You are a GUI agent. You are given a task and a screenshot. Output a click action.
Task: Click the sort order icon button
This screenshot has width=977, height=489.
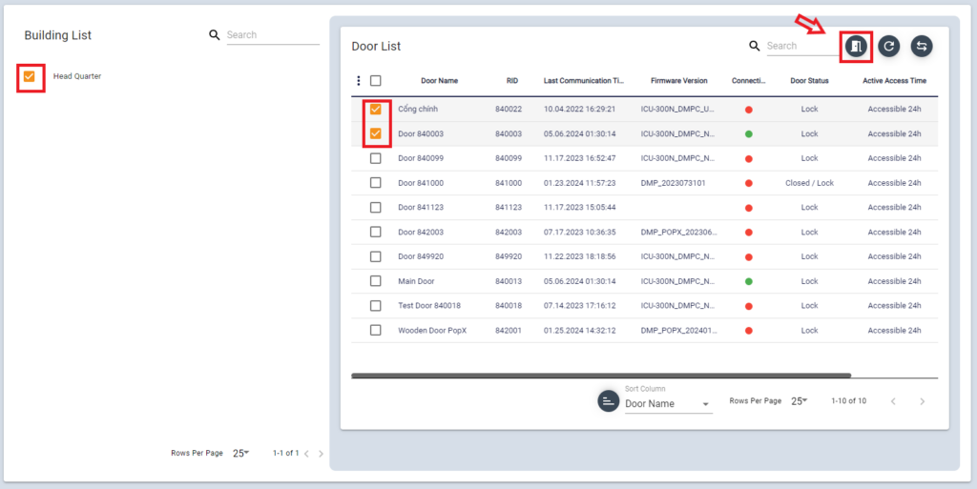[608, 401]
